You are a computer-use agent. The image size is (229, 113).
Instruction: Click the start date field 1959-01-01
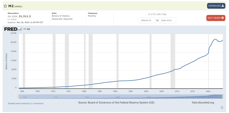coord(147,20)
